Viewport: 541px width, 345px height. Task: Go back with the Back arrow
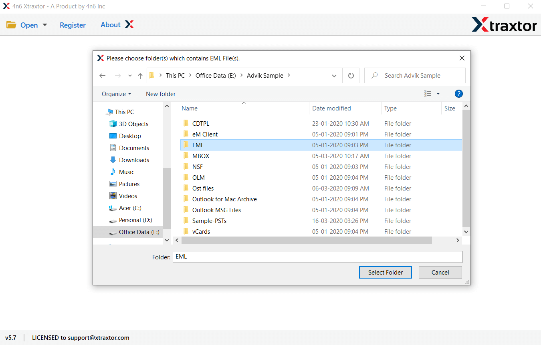point(102,76)
